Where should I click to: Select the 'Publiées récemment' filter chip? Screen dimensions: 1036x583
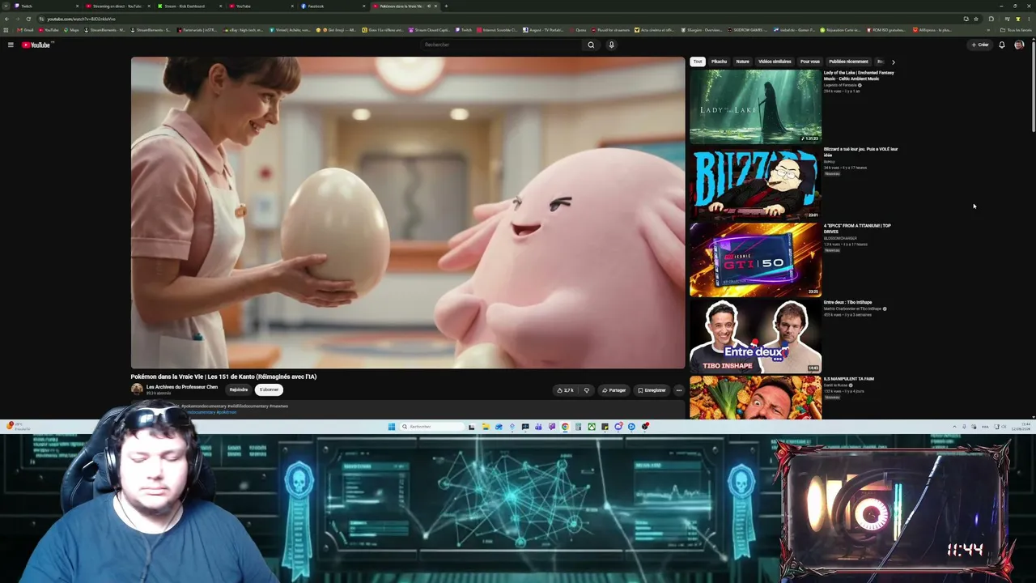[848, 62]
